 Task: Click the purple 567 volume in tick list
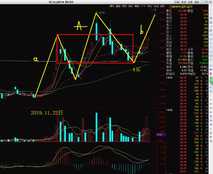(x=196, y=133)
